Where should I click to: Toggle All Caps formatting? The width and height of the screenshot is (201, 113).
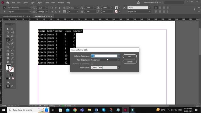(x=52, y=8)
